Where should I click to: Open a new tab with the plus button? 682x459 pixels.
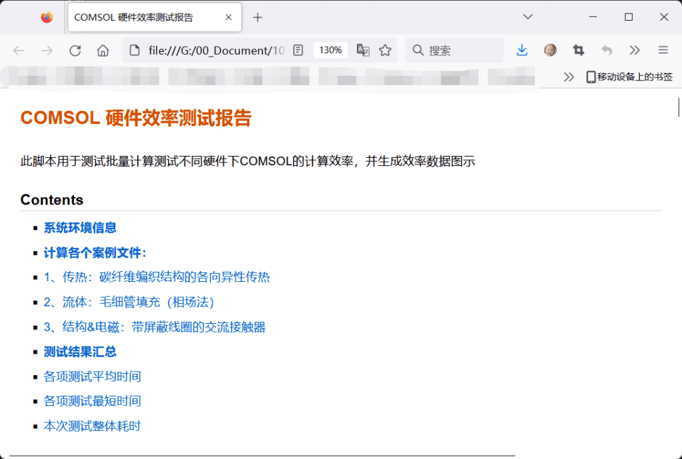click(258, 17)
